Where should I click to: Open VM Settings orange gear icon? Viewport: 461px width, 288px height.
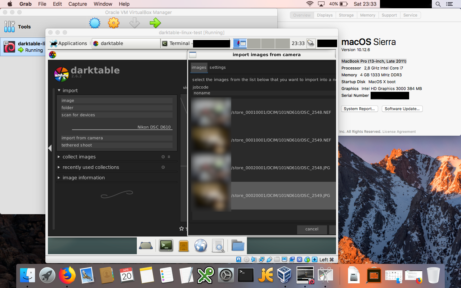point(114,23)
